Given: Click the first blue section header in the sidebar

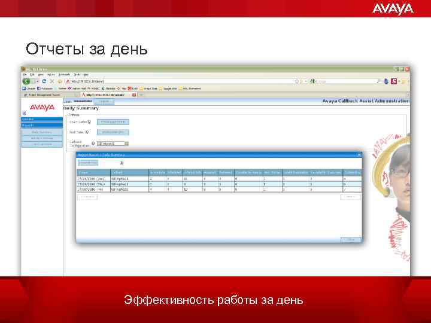Looking at the screenshot, I should tap(42, 119).
